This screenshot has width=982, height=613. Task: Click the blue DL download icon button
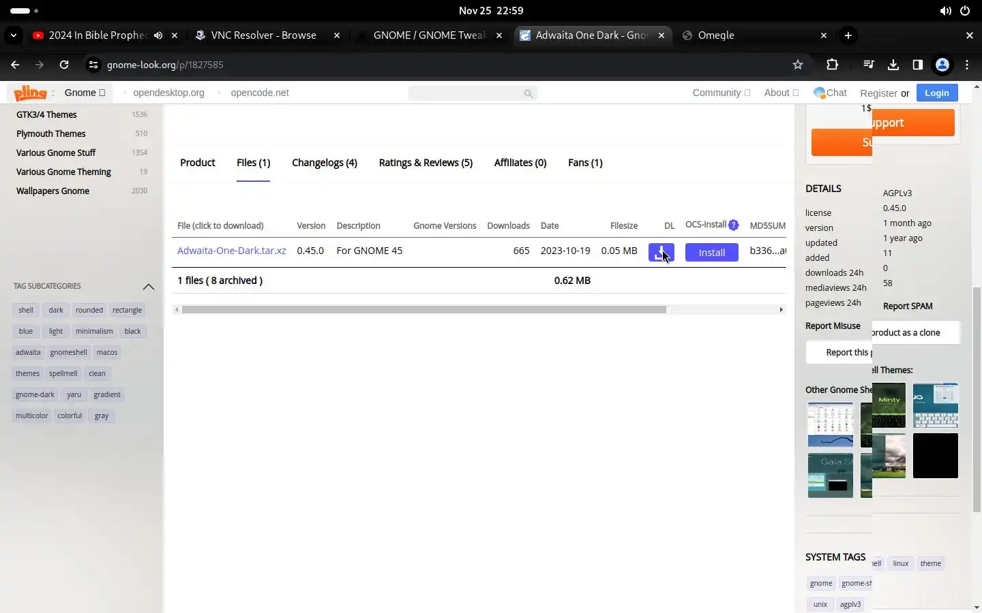[661, 253]
